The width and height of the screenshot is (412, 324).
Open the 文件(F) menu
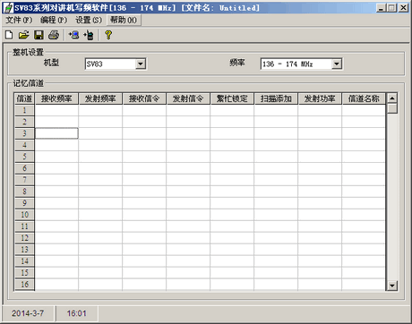coord(19,20)
